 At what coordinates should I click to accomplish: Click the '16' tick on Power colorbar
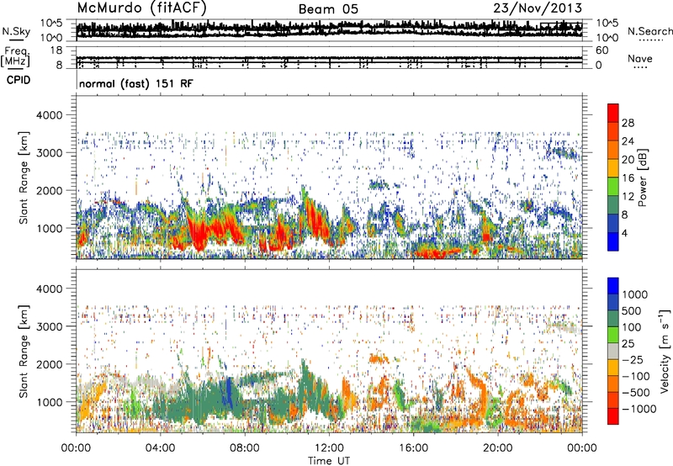click(x=628, y=178)
